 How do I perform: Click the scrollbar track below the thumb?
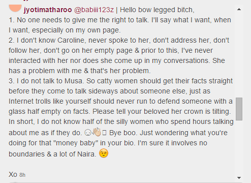[x=239, y=147]
